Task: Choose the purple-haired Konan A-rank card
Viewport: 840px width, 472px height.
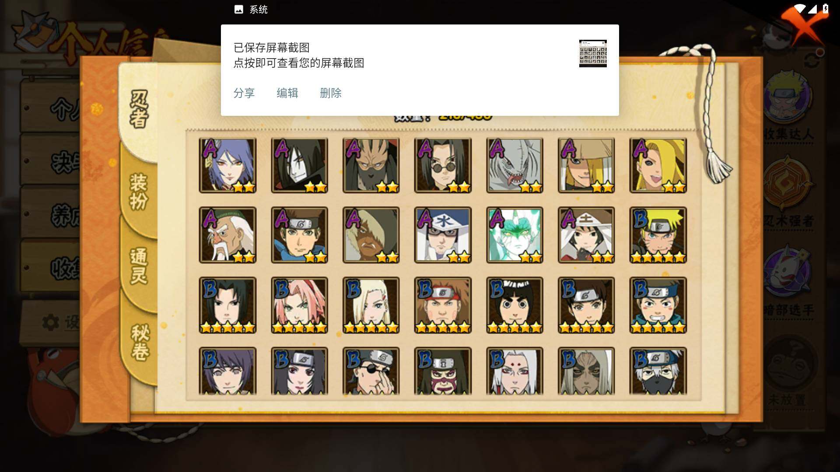Action: pyautogui.click(x=227, y=165)
